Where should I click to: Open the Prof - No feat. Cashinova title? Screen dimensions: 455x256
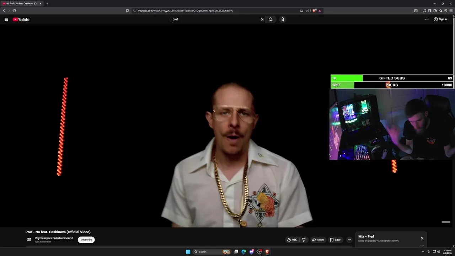point(58,232)
